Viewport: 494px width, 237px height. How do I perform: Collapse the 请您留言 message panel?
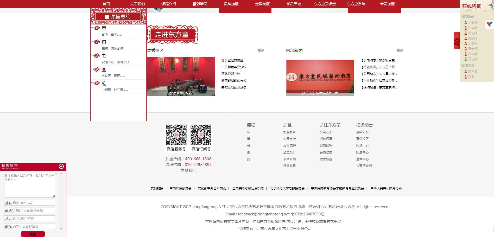pyautogui.click(x=61, y=166)
